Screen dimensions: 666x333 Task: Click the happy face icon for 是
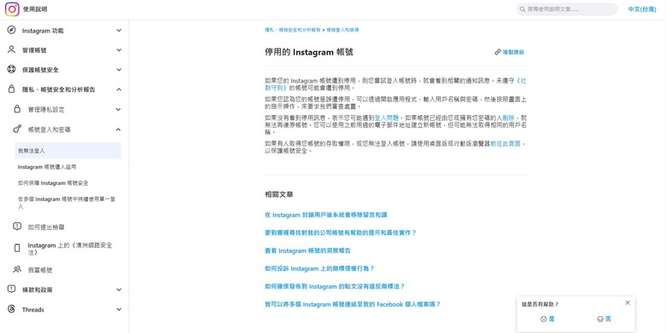(x=543, y=319)
